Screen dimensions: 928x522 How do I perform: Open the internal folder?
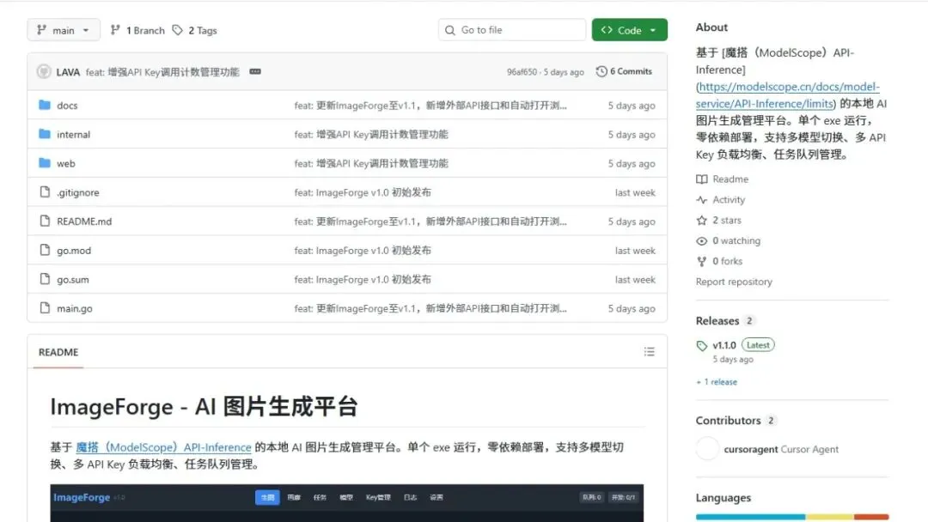73,134
